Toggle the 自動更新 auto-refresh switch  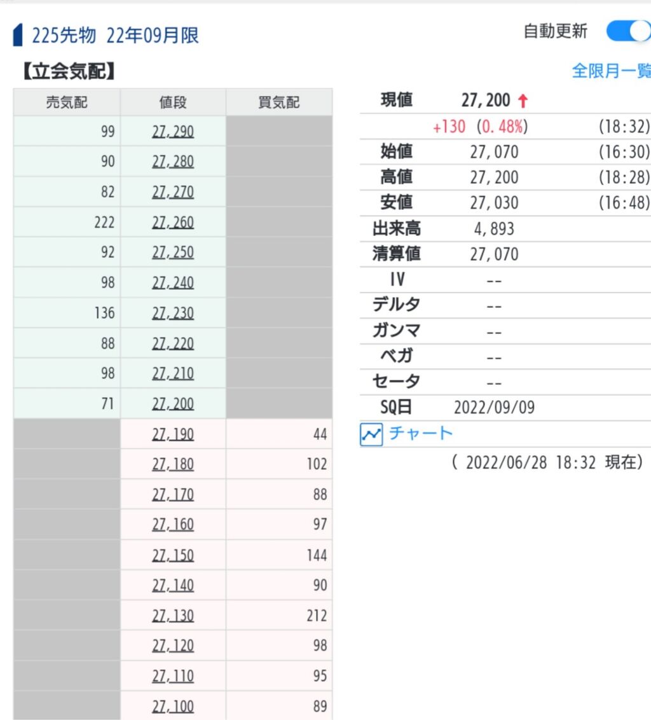(x=628, y=31)
